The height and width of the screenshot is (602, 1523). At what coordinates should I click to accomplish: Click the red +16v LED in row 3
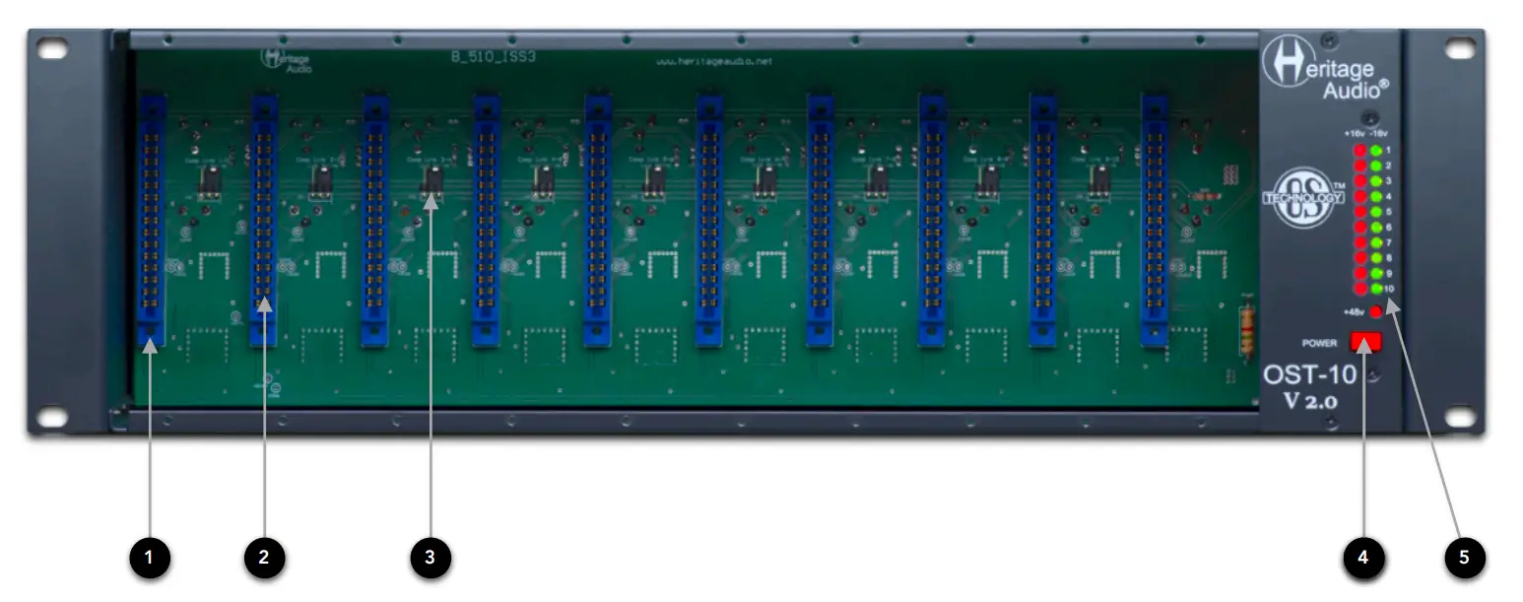(x=1360, y=181)
